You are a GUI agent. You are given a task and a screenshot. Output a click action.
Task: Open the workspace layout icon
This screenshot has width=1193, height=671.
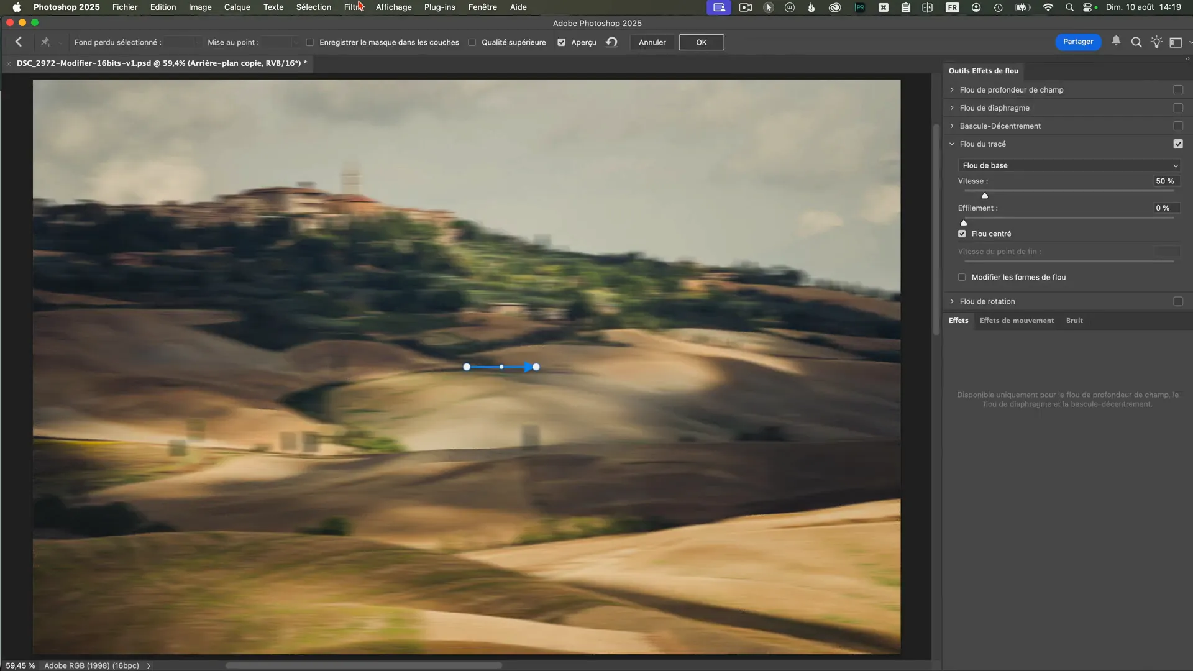point(1176,42)
